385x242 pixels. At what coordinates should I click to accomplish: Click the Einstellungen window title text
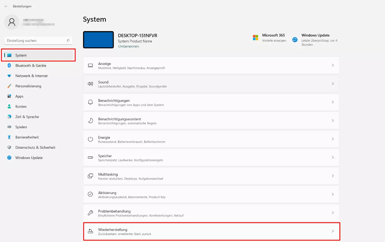click(22, 6)
